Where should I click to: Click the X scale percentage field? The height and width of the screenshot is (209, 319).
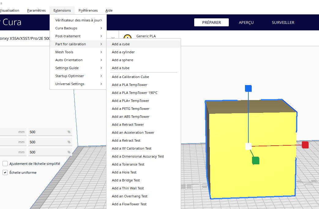tap(50, 132)
